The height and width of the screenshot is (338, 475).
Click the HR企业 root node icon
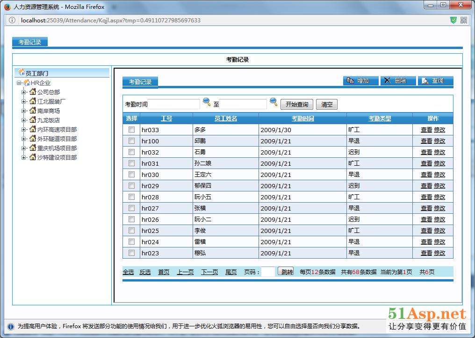[27, 83]
